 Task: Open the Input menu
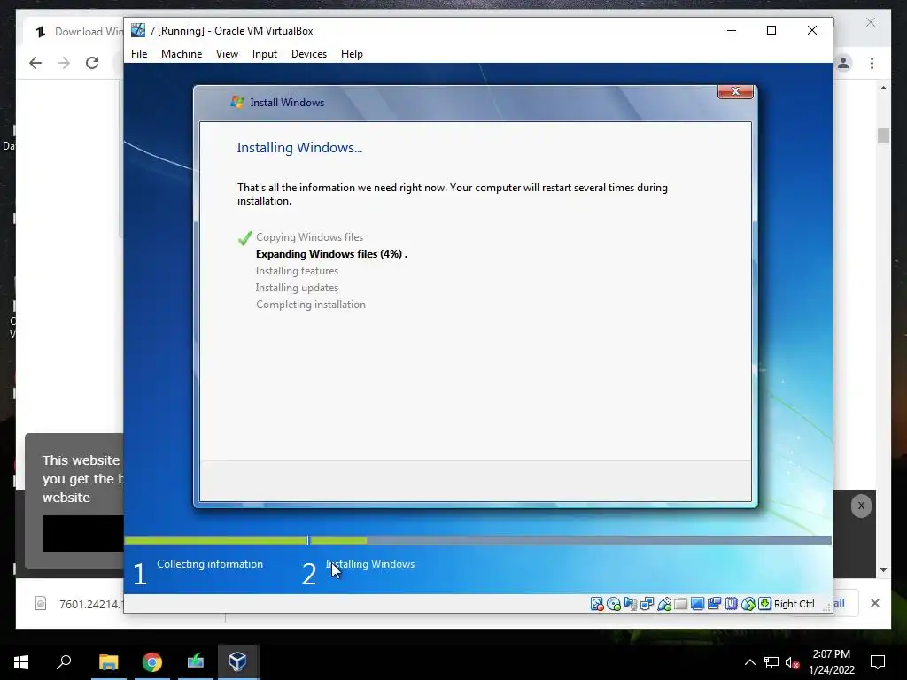[x=264, y=54]
